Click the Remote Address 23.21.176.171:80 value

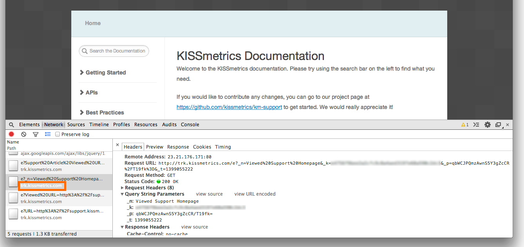click(190, 157)
